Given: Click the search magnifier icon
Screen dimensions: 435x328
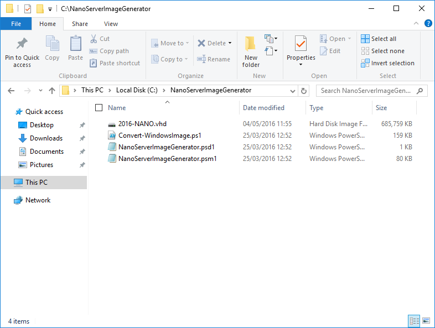Looking at the screenshot, I should coord(420,91).
